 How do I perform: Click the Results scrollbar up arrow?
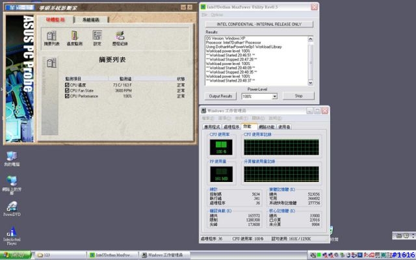[x=310, y=39]
